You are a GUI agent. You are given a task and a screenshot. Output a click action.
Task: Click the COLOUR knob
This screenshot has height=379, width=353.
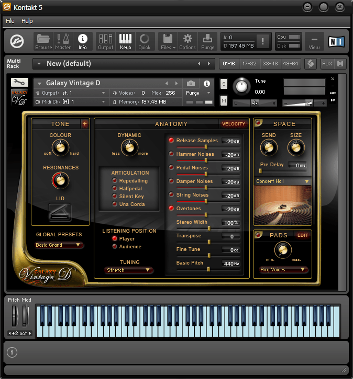(60, 147)
